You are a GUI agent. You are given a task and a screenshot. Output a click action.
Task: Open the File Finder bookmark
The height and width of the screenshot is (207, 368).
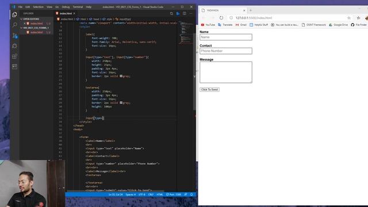tap(359, 25)
